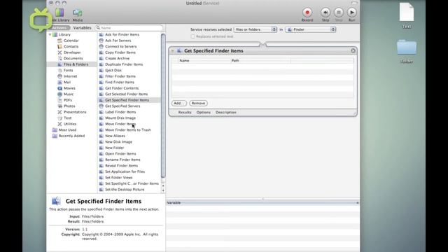Select 'Label Finder Items' action
This screenshot has height=252, width=448.
(120, 112)
